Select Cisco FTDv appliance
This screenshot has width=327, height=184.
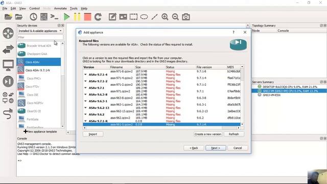[x=39, y=86]
